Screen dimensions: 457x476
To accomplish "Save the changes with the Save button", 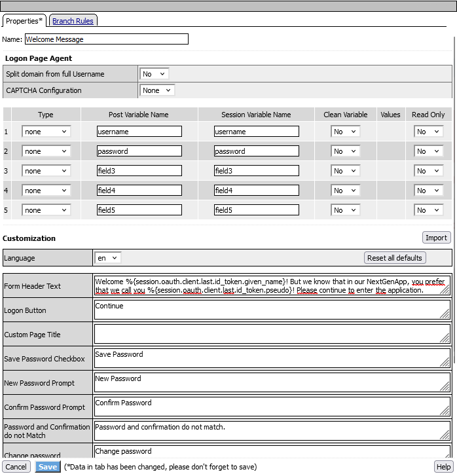I will [x=47, y=467].
